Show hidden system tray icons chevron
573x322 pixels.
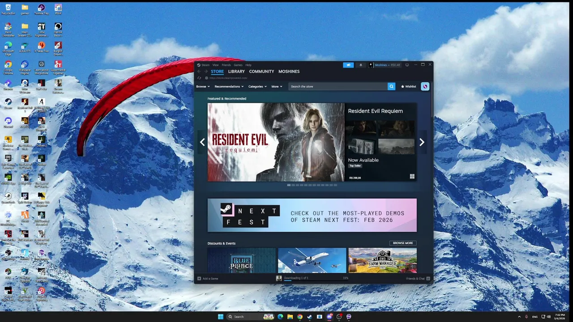[x=519, y=317]
